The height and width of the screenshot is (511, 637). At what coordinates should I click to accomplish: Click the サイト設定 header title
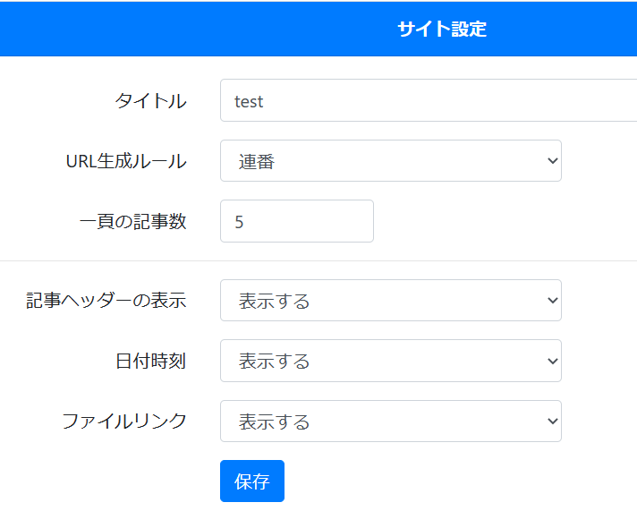click(442, 29)
